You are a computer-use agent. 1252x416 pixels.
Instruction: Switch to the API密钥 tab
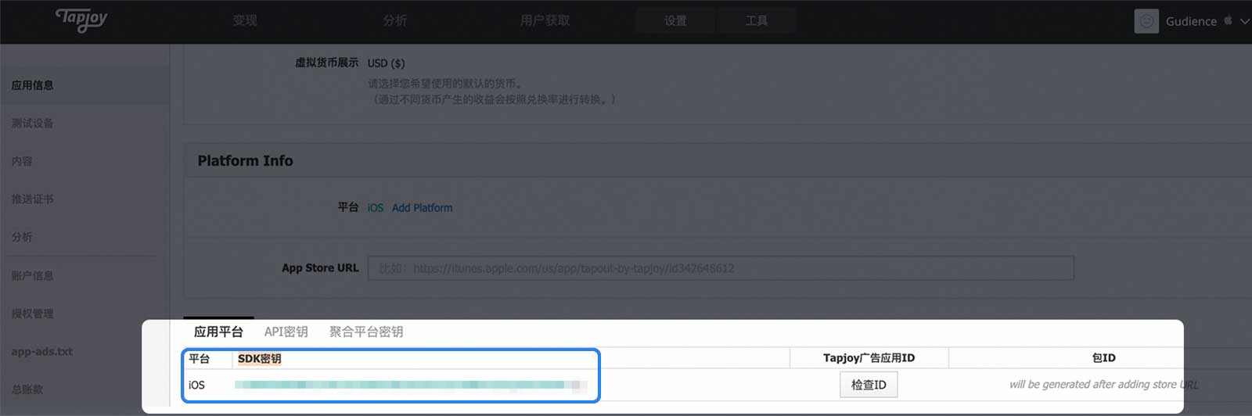point(286,332)
